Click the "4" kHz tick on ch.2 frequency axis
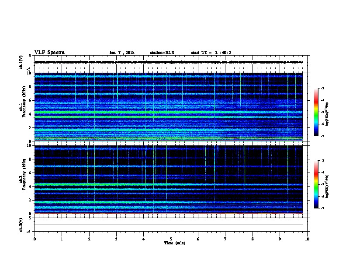Image resolution: width=346 pixels, height=268 pixels. pyautogui.click(x=30, y=187)
